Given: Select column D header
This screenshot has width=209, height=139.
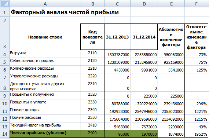Looking at the screenshot, I should (x=144, y=4).
